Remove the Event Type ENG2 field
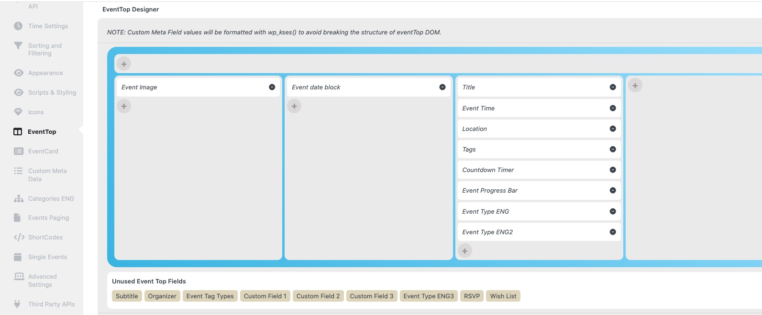This screenshot has height=315, width=762. (x=613, y=232)
